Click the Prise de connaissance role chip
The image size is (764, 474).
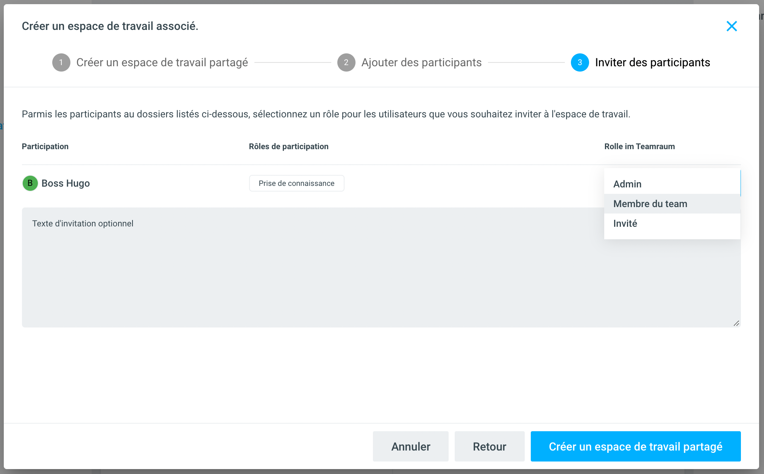[x=296, y=183]
